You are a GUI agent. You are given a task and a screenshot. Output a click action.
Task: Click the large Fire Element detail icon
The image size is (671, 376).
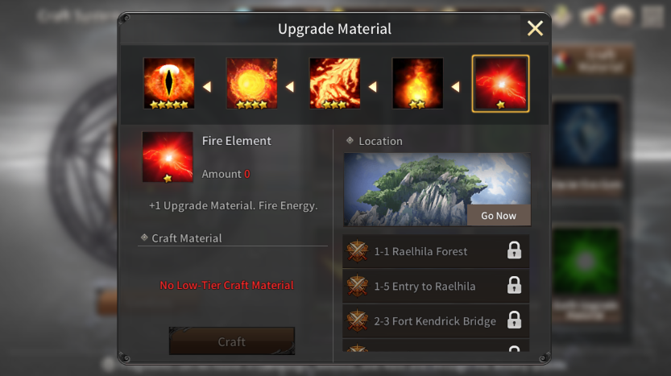point(168,157)
